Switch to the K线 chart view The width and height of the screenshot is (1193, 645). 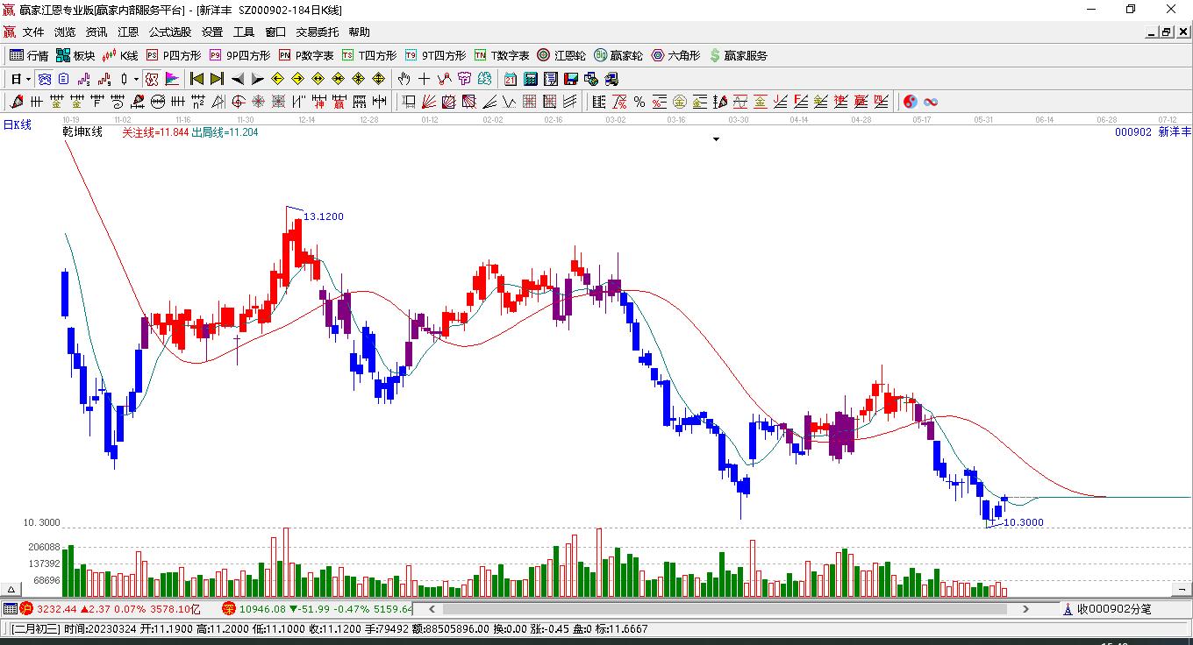coord(120,55)
